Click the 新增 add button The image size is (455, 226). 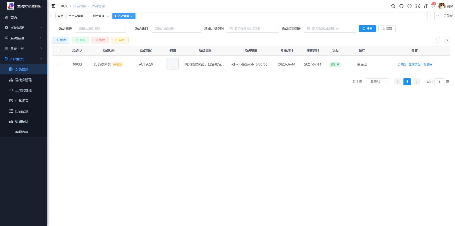pyautogui.click(x=61, y=40)
